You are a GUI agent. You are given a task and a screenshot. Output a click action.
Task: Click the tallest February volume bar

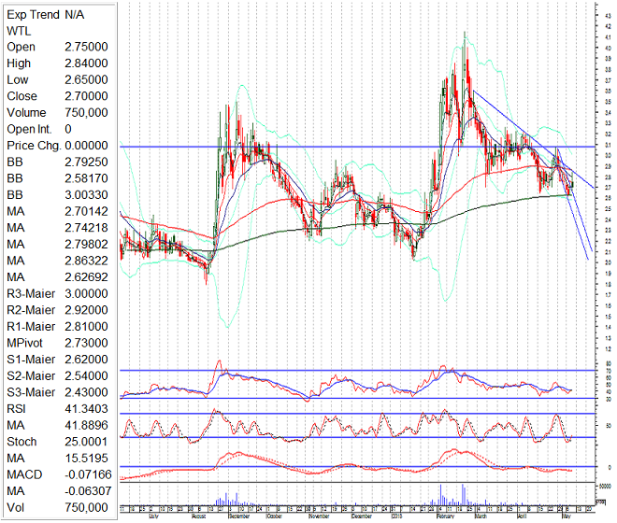[x=465, y=493]
